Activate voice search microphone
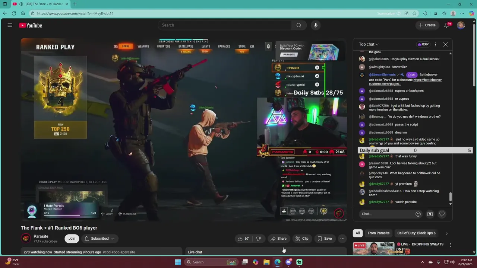This screenshot has height=268, width=477. click(316, 25)
